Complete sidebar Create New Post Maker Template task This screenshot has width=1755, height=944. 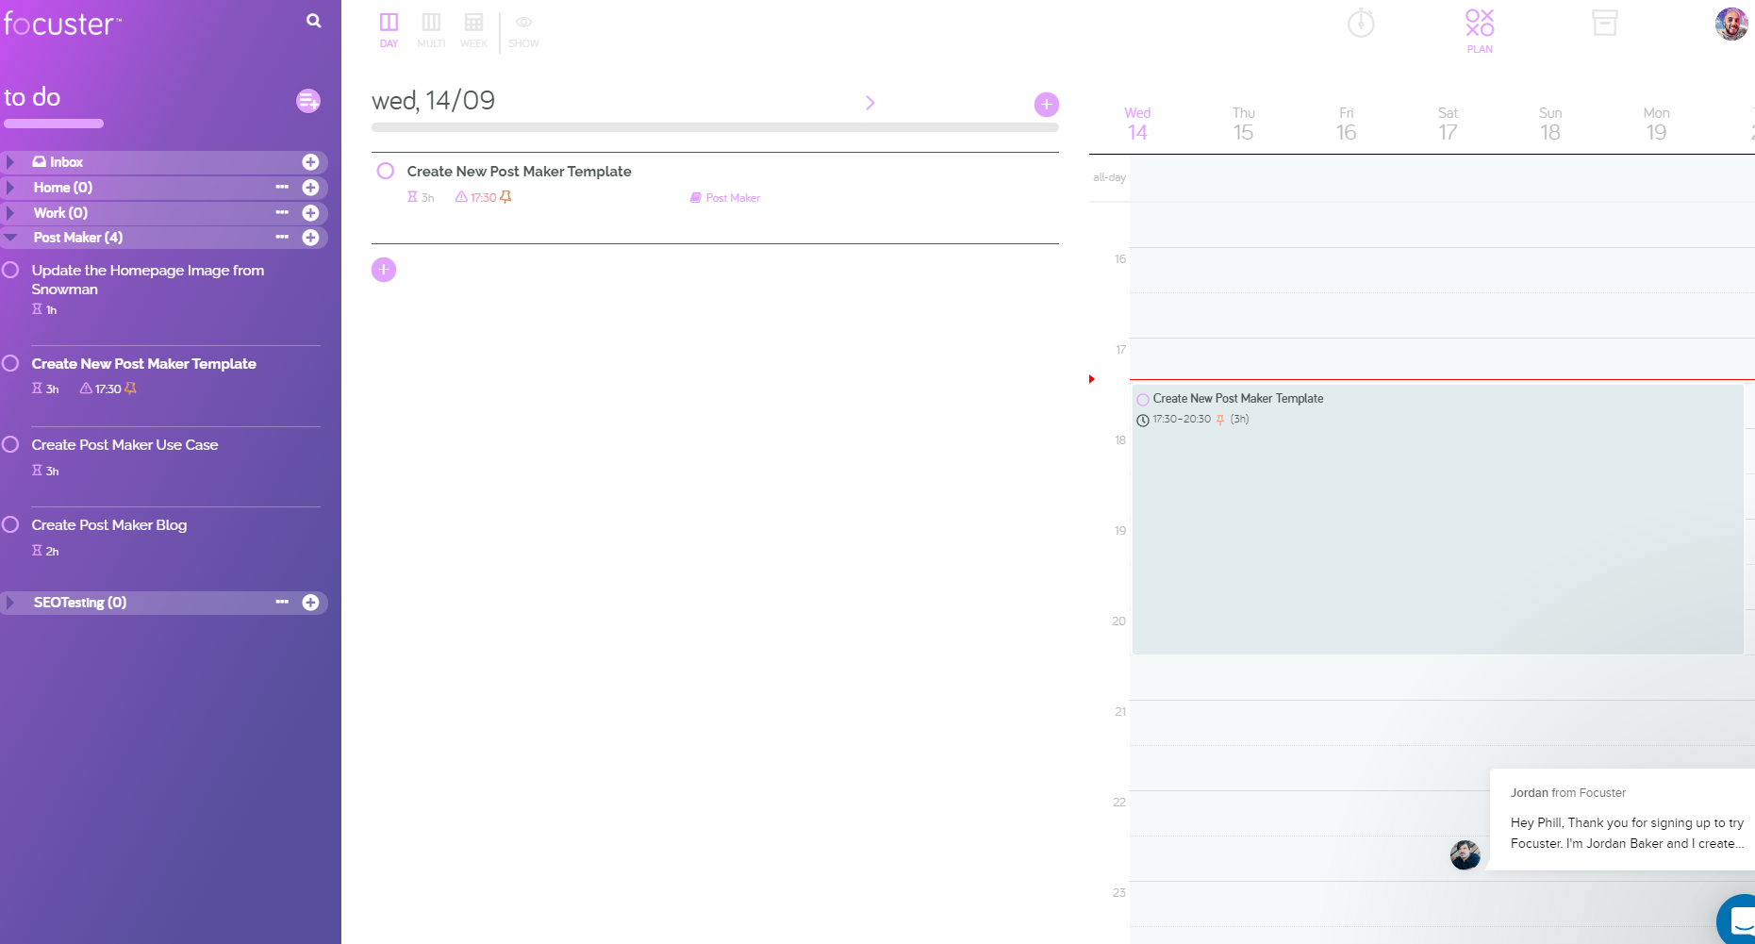[x=11, y=363]
